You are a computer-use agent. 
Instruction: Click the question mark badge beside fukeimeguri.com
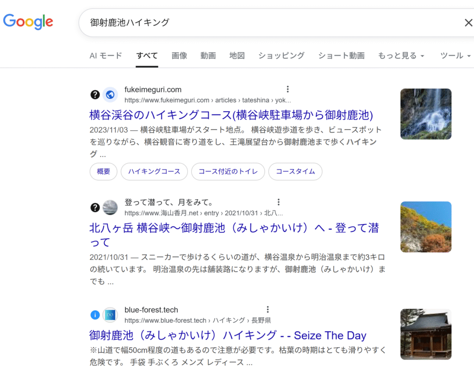pyautogui.click(x=95, y=95)
